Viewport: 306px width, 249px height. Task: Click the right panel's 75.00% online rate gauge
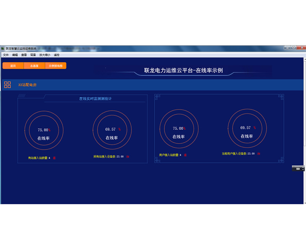coord(179,128)
